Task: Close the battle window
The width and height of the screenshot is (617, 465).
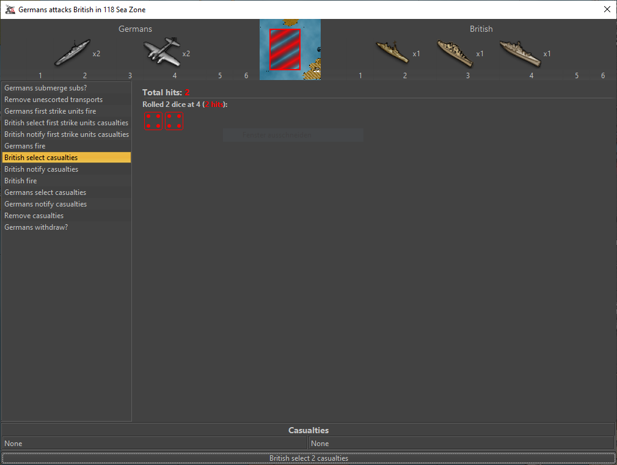Action: point(607,10)
